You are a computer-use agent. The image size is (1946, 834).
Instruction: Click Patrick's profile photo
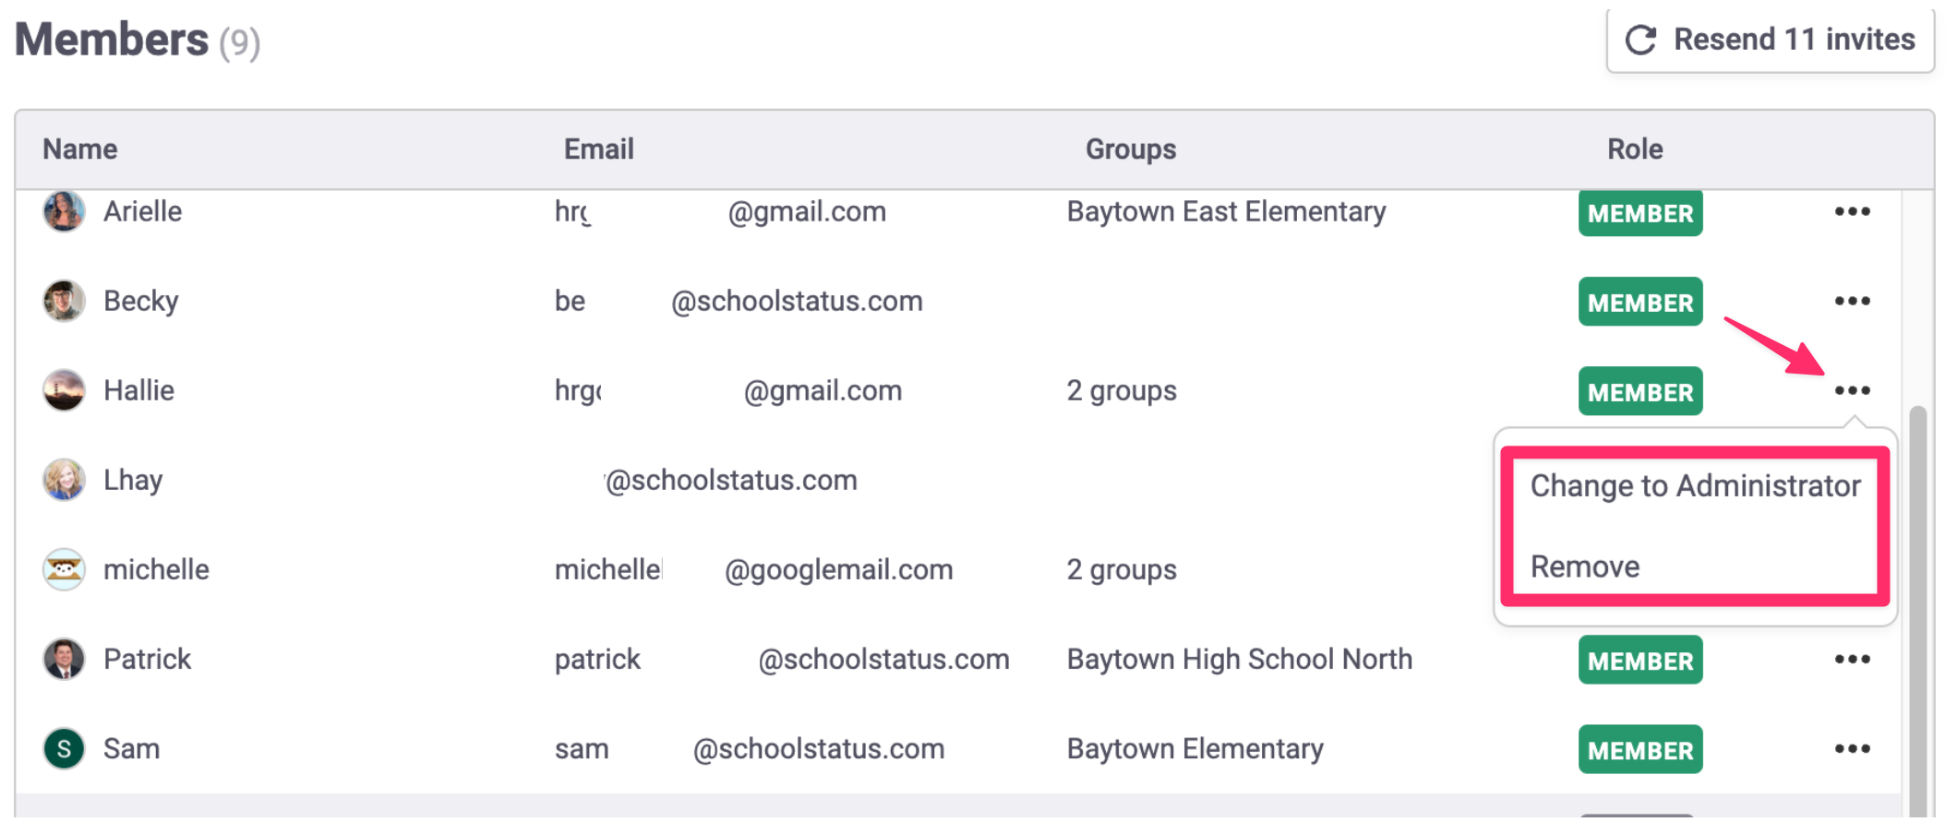click(x=64, y=659)
